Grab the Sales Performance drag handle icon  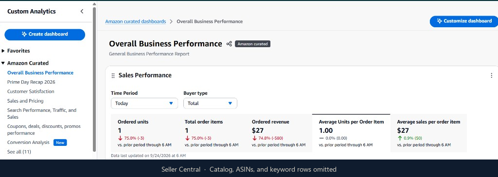click(x=113, y=76)
